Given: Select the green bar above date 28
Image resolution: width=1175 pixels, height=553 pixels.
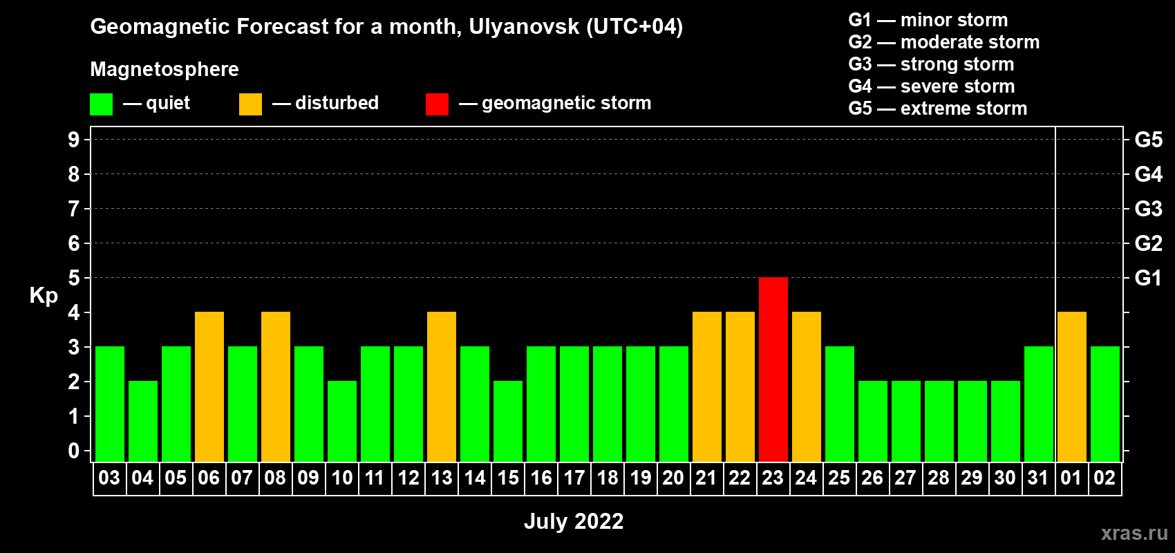Looking at the screenshot, I should click(939, 421).
